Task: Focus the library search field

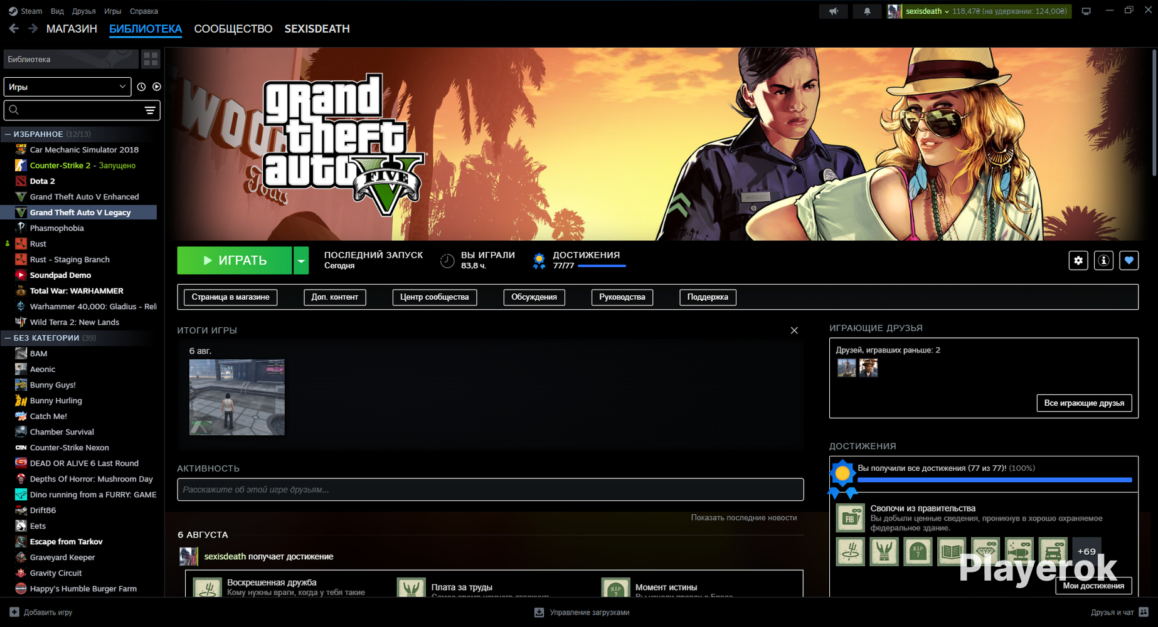Action: [82, 110]
